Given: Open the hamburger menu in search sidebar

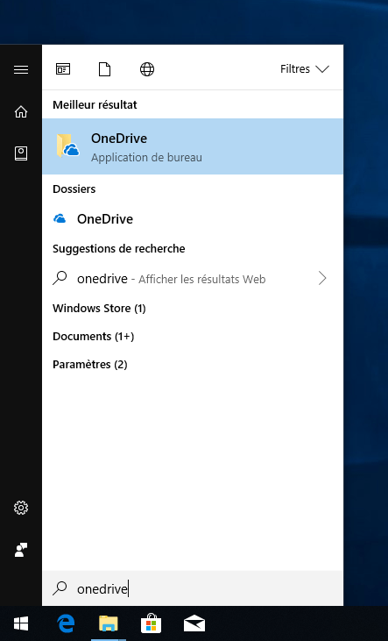Looking at the screenshot, I should point(21,69).
